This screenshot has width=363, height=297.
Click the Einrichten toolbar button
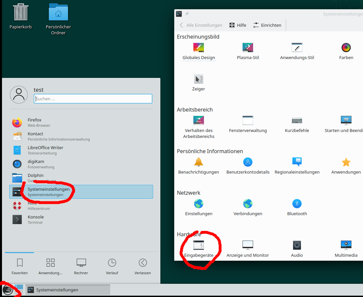pos(267,25)
